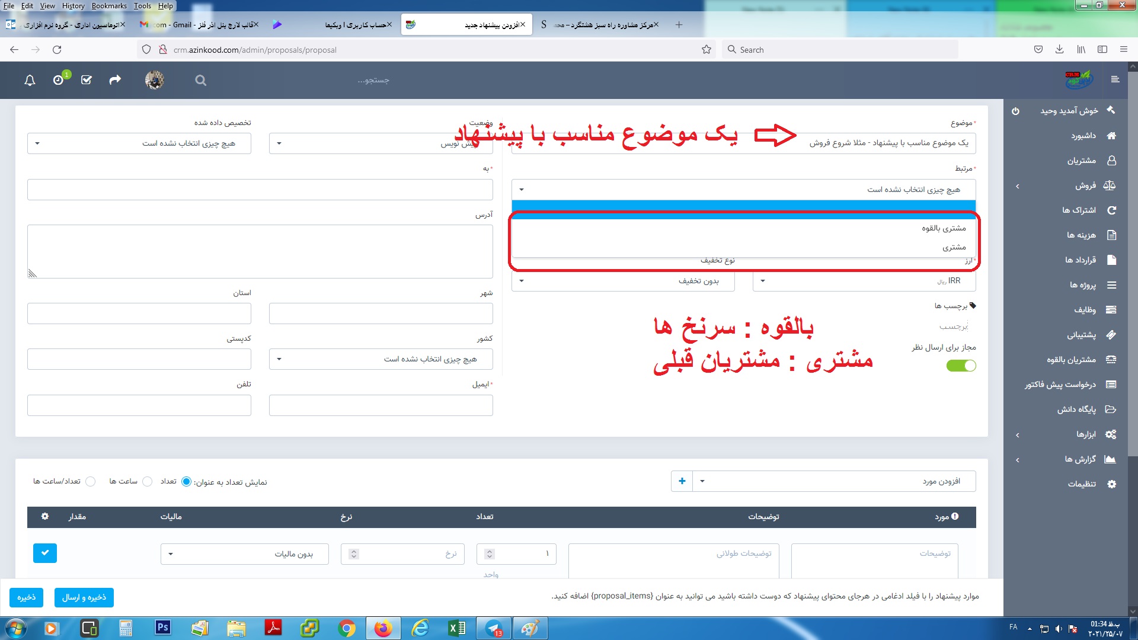Click the پایگاه دانش folder icon in sidebar
The width and height of the screenshot is (1138, 640).
[x=1111, y=409]
